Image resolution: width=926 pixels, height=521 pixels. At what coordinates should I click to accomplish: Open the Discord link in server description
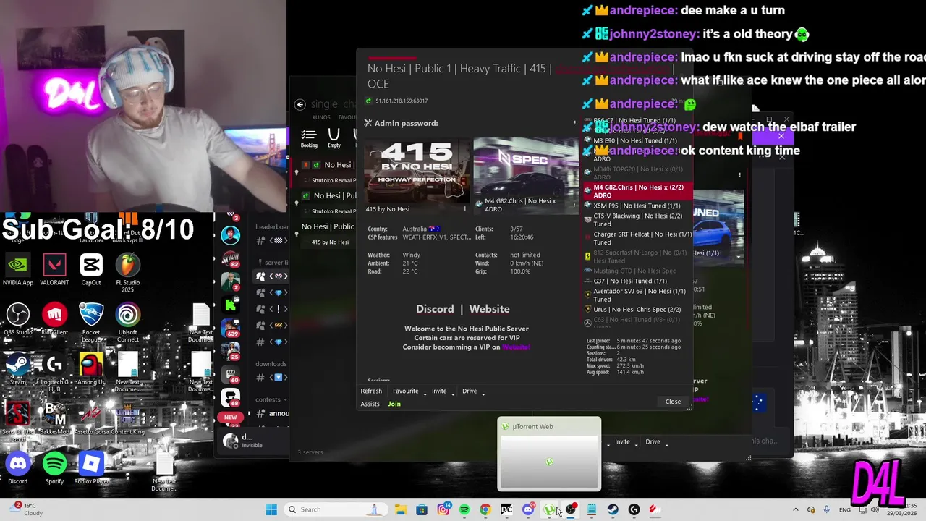pyautogui.click(x=435, y=309)
